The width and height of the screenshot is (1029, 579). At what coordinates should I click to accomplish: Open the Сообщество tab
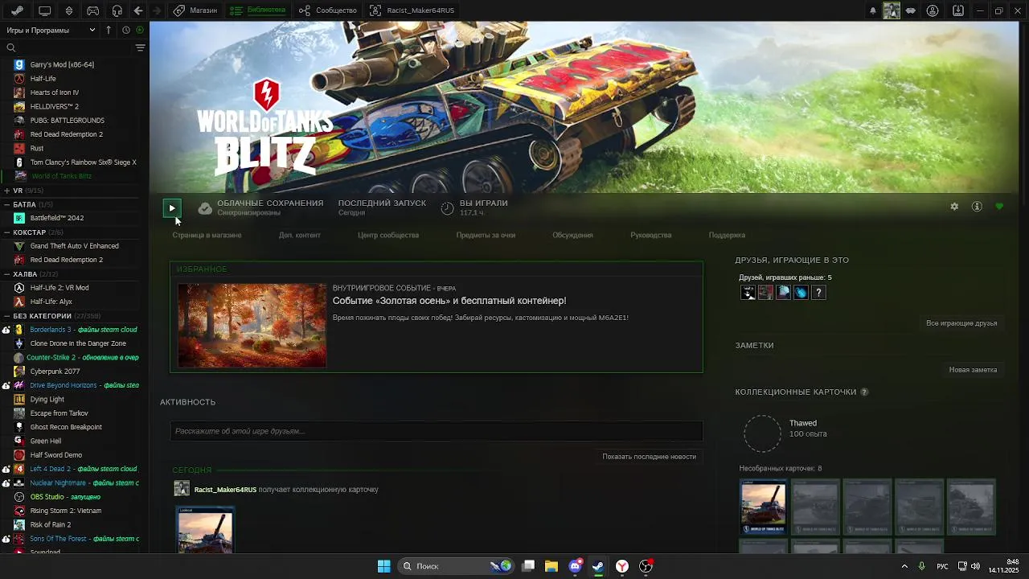pyautogui.click(x=327, y=10)
